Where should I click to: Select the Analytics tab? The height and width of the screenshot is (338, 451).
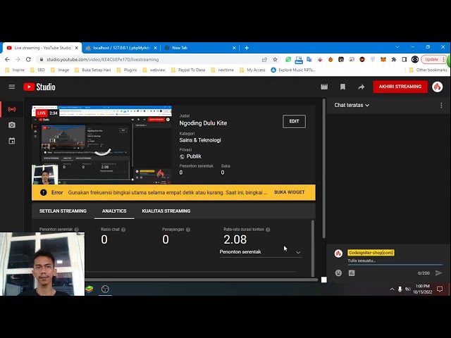(114, 211)
